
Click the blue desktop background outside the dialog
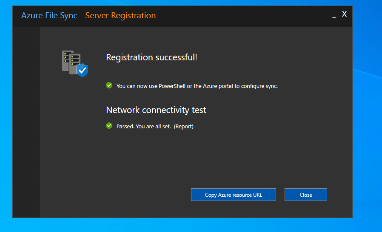[x=367, y=127]
